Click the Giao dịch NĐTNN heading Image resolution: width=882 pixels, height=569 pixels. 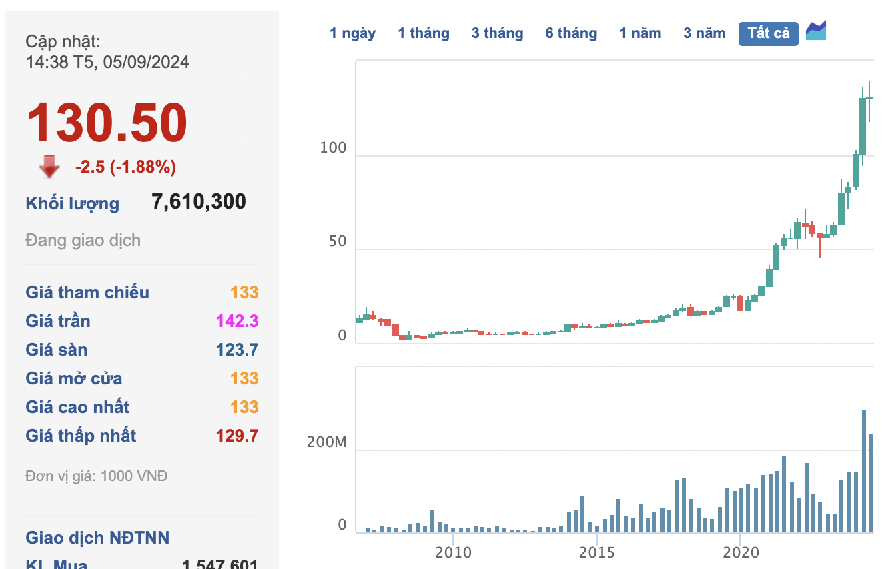coord(97,538)
